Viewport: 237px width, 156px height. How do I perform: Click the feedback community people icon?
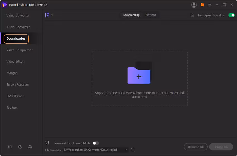tap(30, 147)
